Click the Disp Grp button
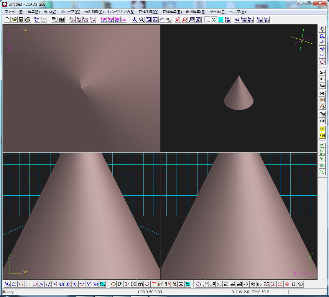Image resolution: width=329 pixels, height=297 pixels. tap(86, 20)
